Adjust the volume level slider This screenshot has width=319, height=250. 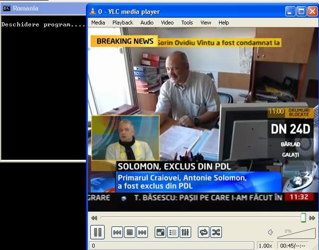pos(296,233)
